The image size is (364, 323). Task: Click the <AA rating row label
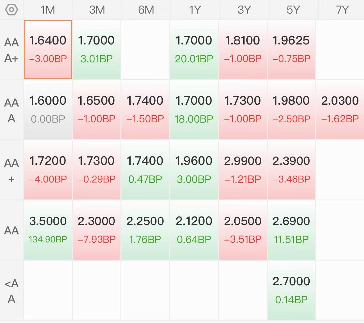(11, 291)
